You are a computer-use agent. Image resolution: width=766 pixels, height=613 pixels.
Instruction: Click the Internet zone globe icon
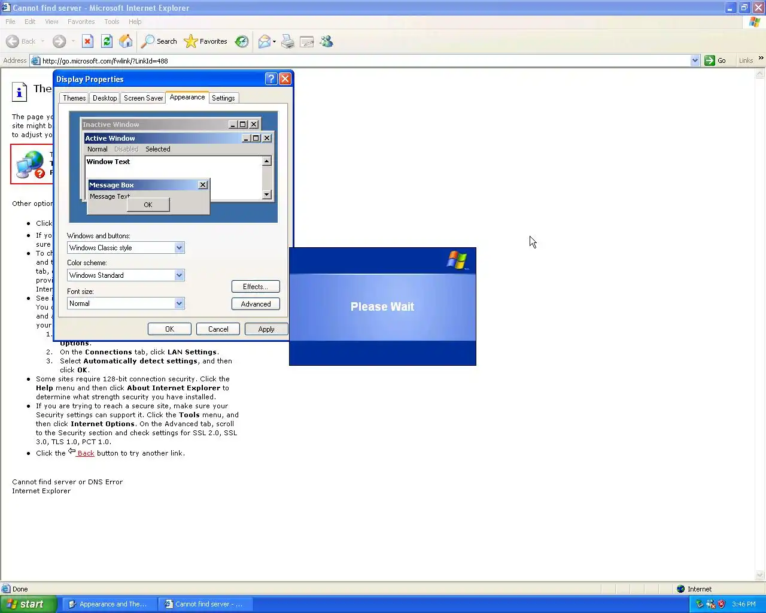click(x=680, y=589)
